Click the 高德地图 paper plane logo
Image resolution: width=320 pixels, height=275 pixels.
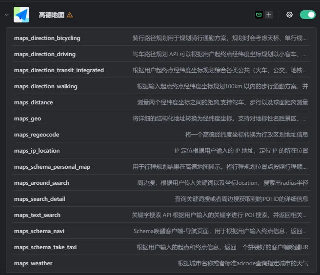21,15
